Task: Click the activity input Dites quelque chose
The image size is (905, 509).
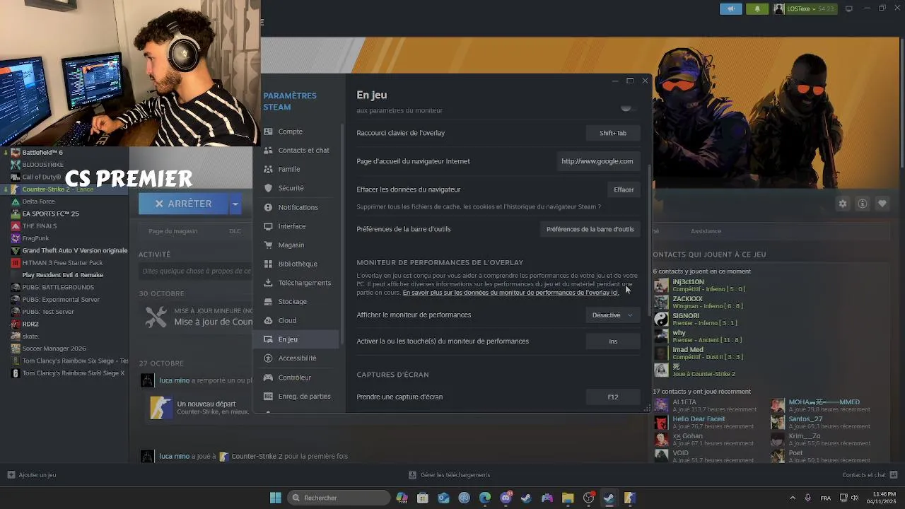Action: (x=196, y=271)
